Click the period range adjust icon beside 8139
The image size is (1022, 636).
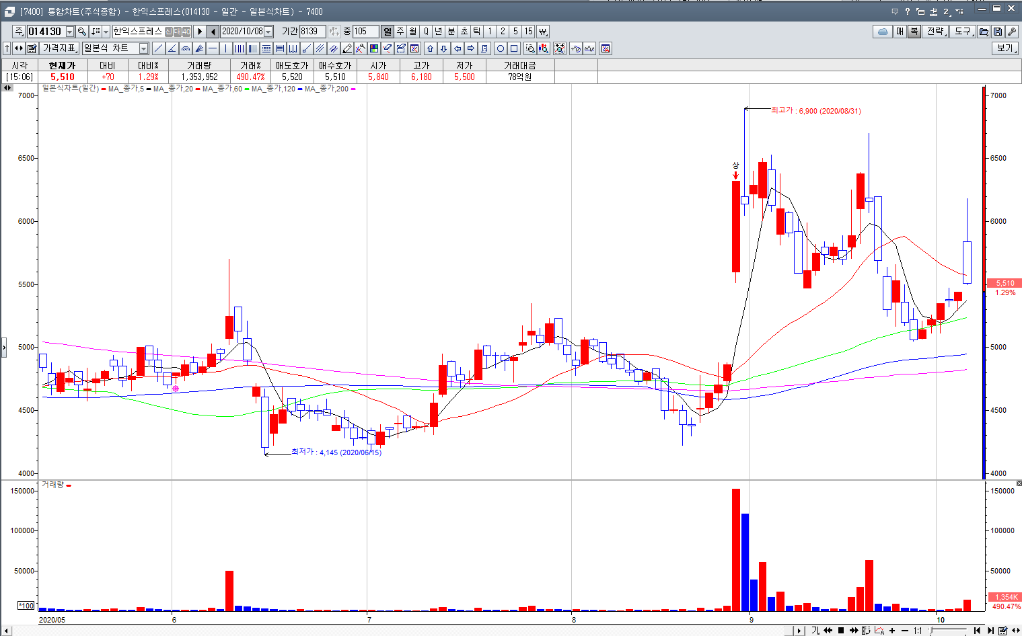[x=334, y=32]
